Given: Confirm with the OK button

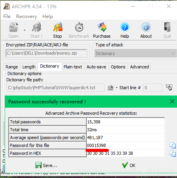Looking at the screenshot, I should [129, 165].
